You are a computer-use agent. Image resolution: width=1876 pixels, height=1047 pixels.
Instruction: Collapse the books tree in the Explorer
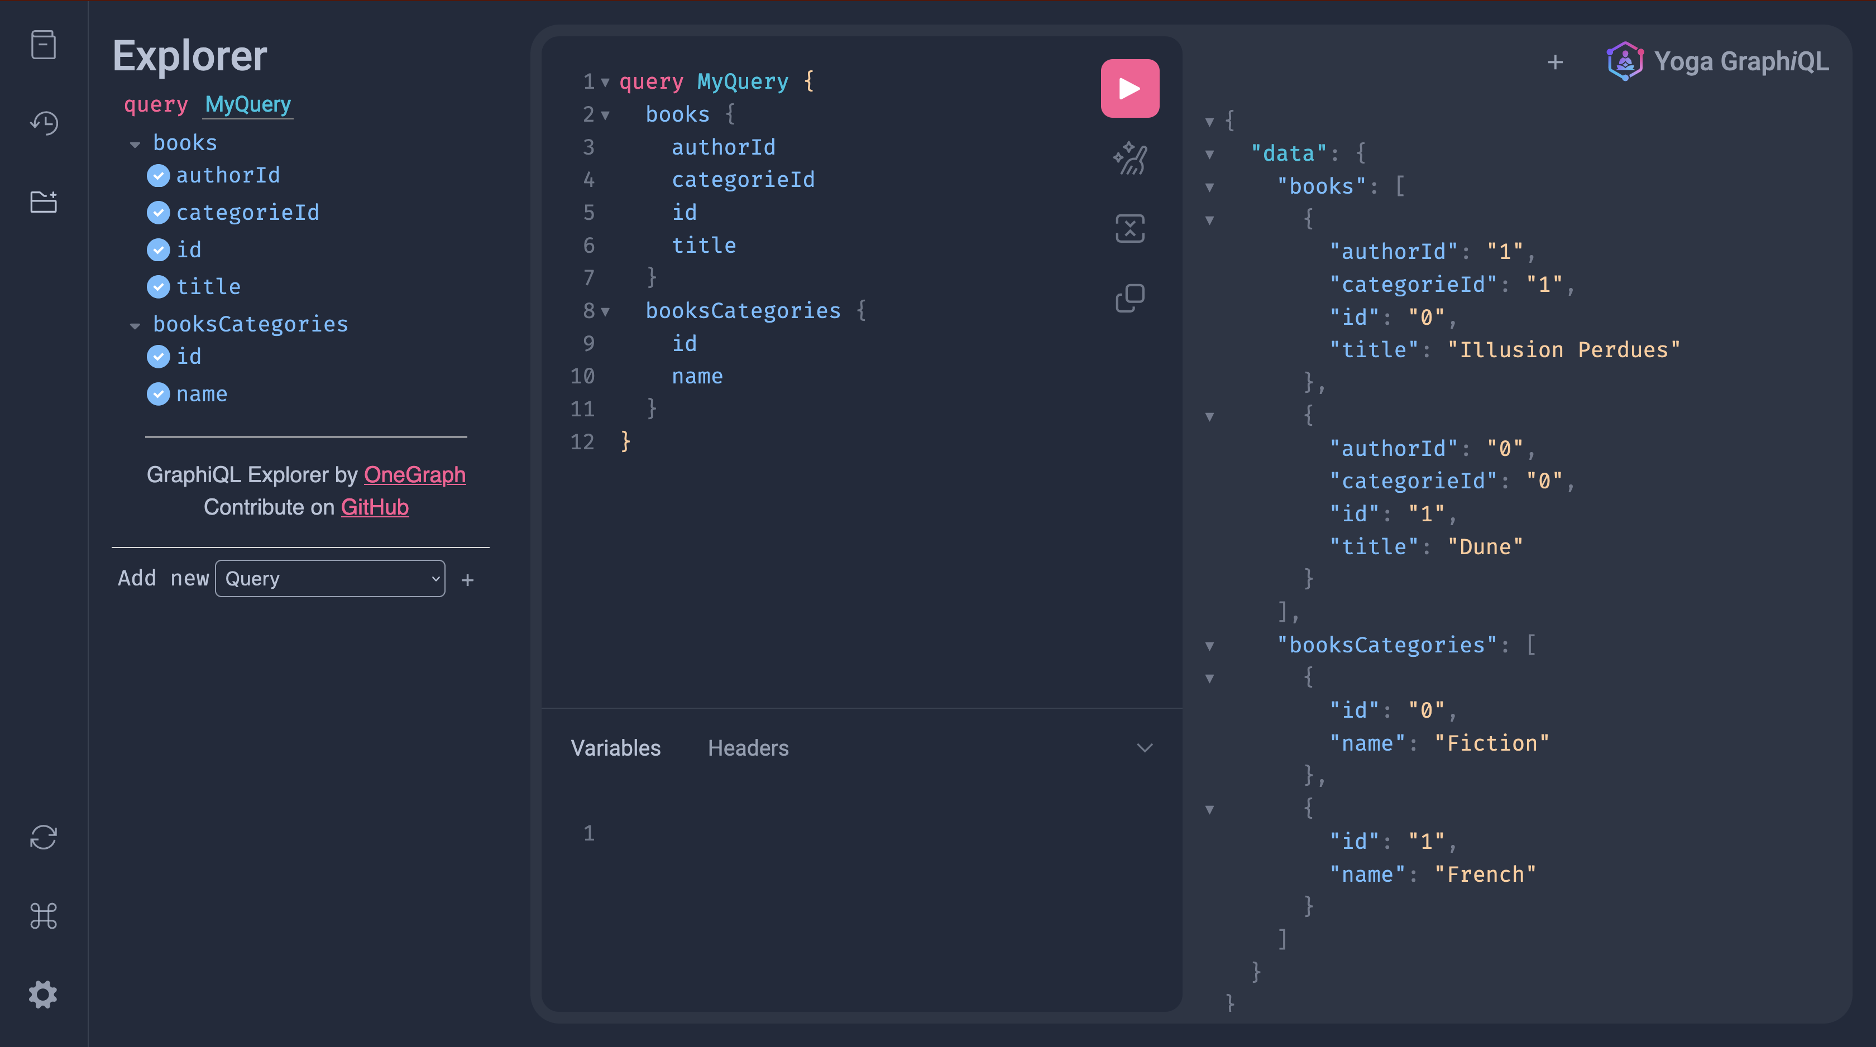pyautogui.click(x=135, y=143)
